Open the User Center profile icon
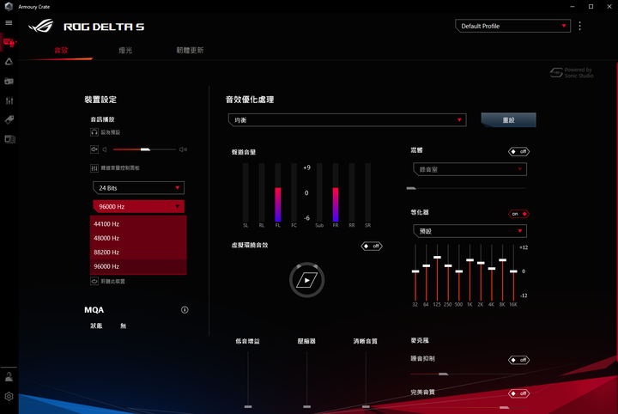Viewport: 618px width, 414px height. click(x=9, y=377)
